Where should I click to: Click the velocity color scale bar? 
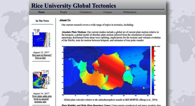pos(153,70)
